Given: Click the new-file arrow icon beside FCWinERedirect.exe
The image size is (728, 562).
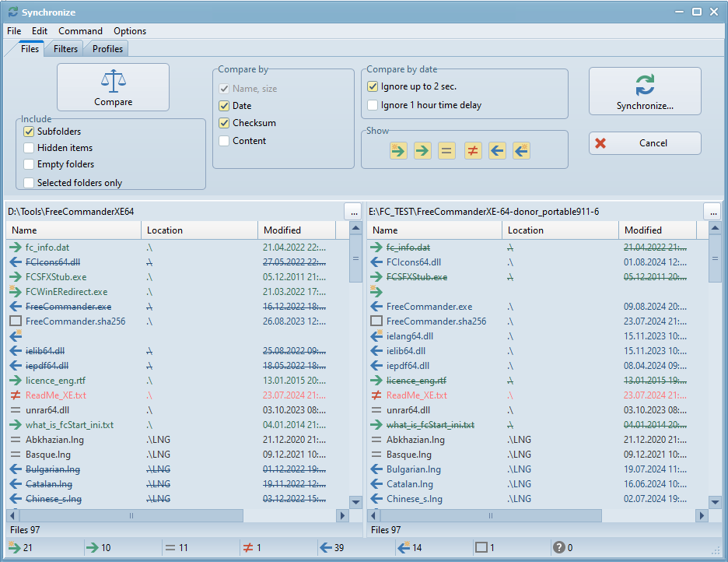Looking at the screenshot, I should [x=16, y=292].
